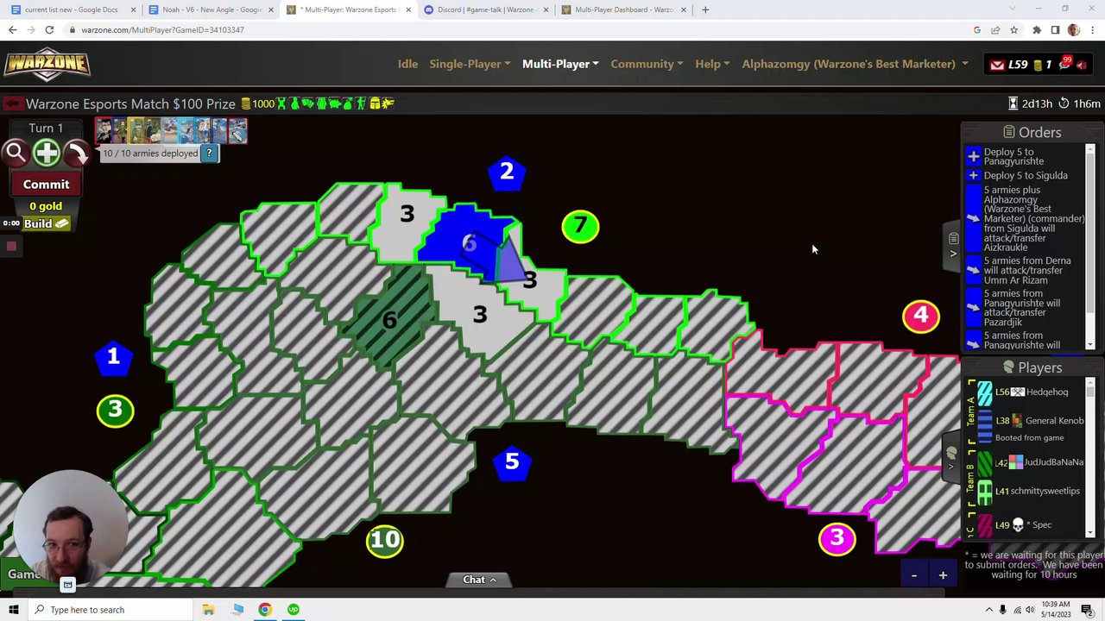The image size is (1105, 621).
Task: Click the green plus deploy armies button
Action: tap(47, 154)
